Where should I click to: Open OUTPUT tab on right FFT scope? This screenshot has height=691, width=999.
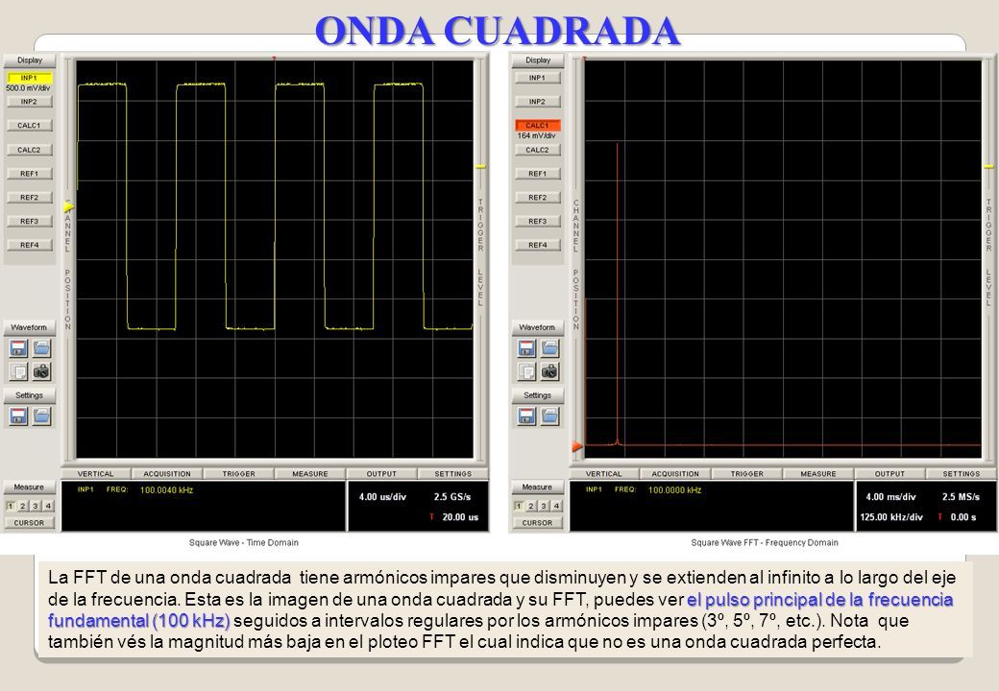[890, 473]
